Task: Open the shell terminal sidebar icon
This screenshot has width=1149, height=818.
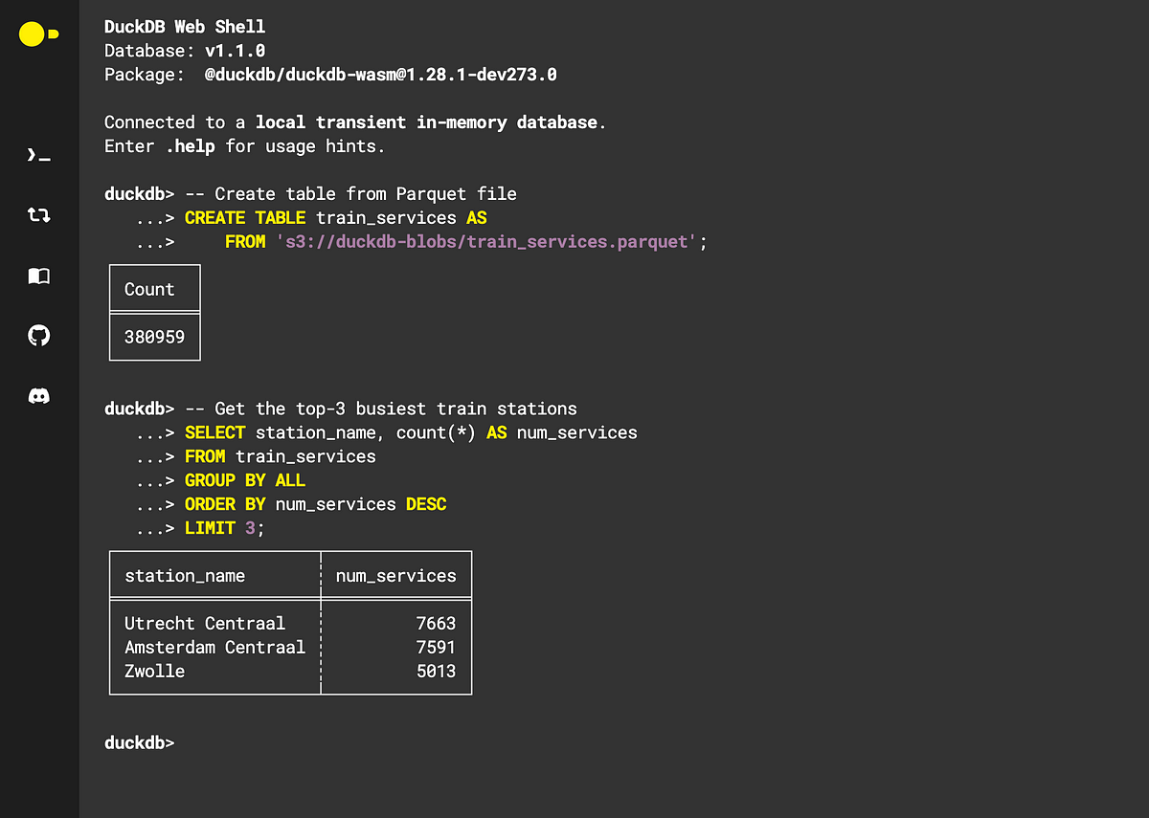Action: 38,155
